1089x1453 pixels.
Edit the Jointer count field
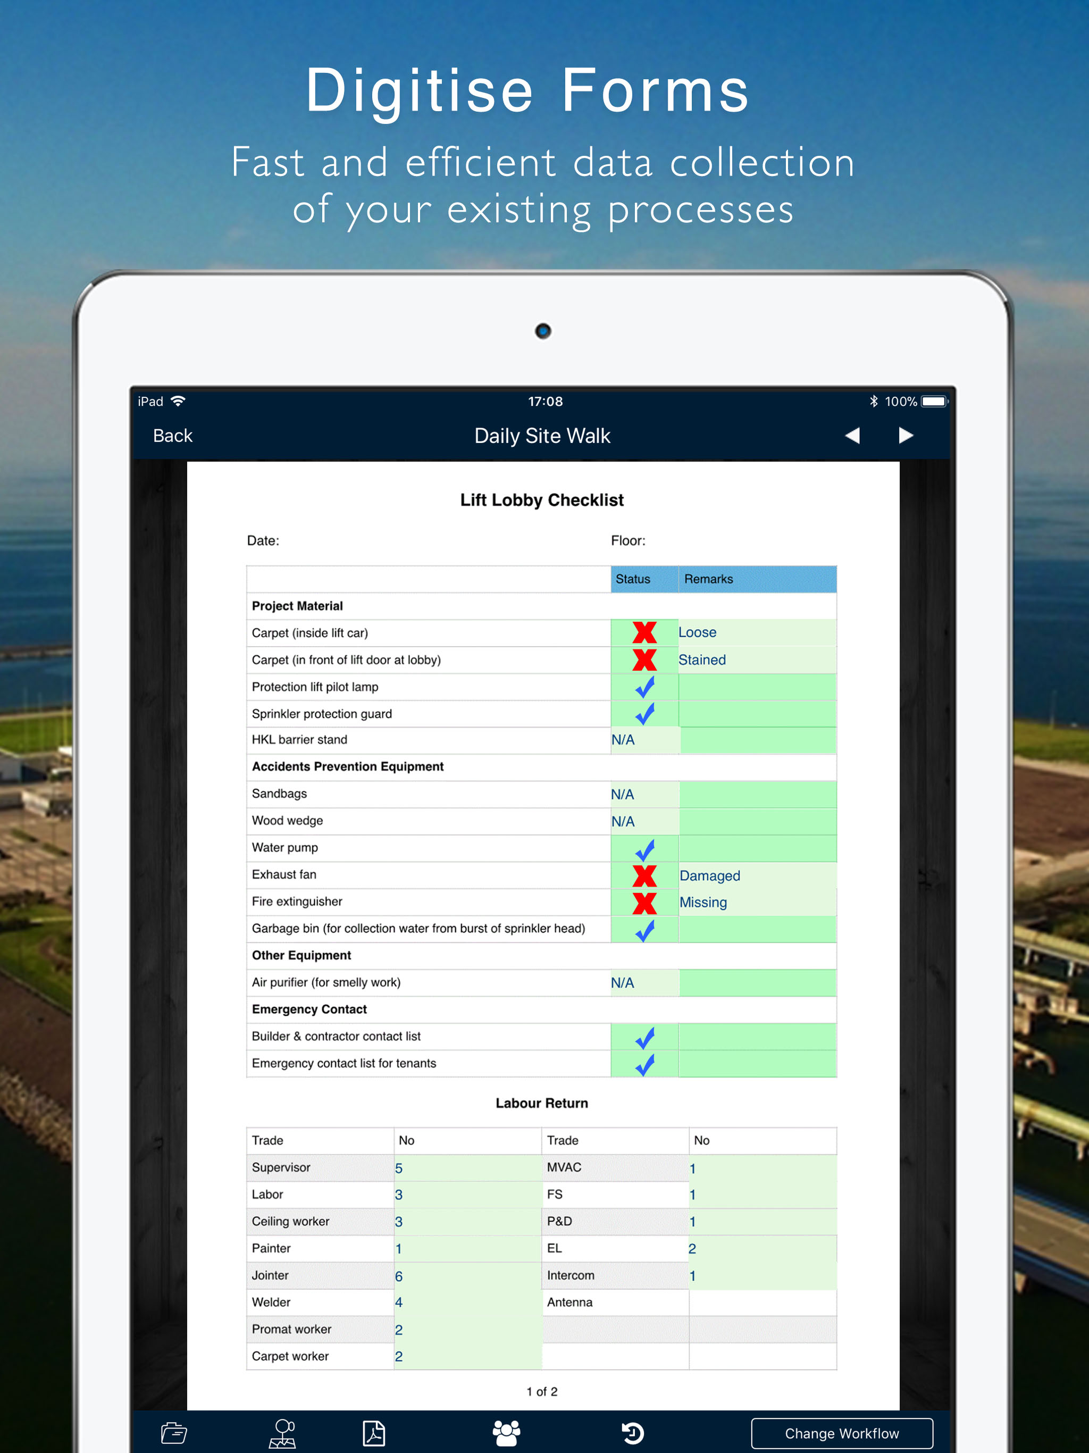coord(467,1276)
